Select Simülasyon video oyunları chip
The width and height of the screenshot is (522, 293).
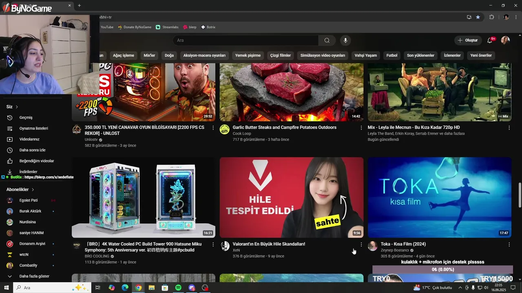323,55
